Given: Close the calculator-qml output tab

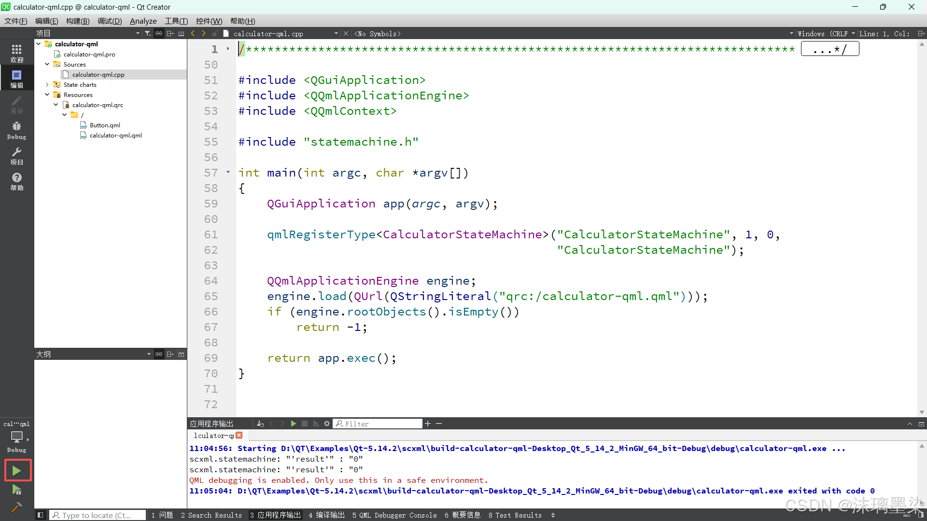Looking at the screenshot, I should 239,435.
